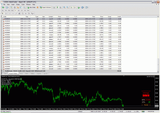Select the trendline drawing tool
Image resolution: width=160 pixels, height=113 pixels.
click(x=16, y=14)
